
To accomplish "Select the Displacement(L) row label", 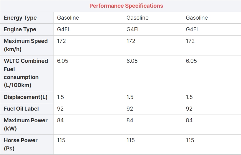I will click(x=26, y=97).
